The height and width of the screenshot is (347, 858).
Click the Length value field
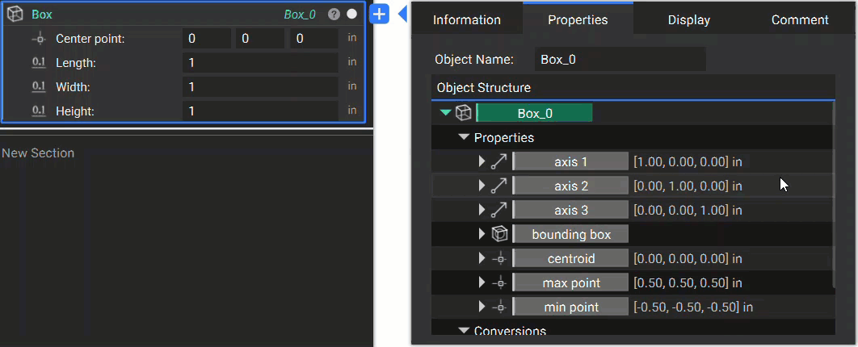click(x=260, y=63)
